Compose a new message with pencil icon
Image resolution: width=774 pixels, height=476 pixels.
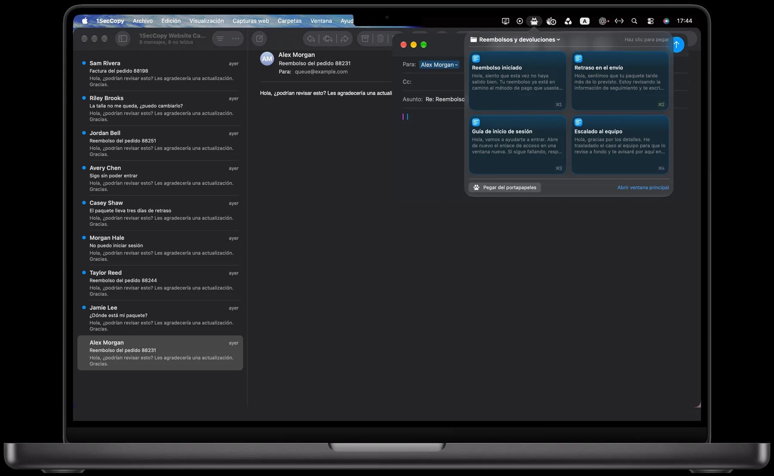[x=259, y=39]
